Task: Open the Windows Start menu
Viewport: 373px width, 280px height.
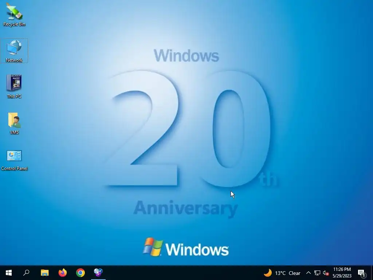Action: 9,273
